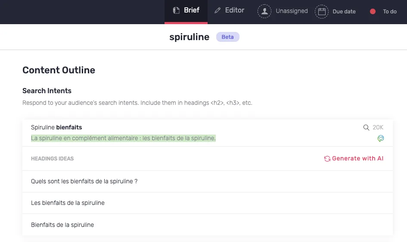
Task: Select the highlighted green spiruline sentence
Action: pos(123,138)
